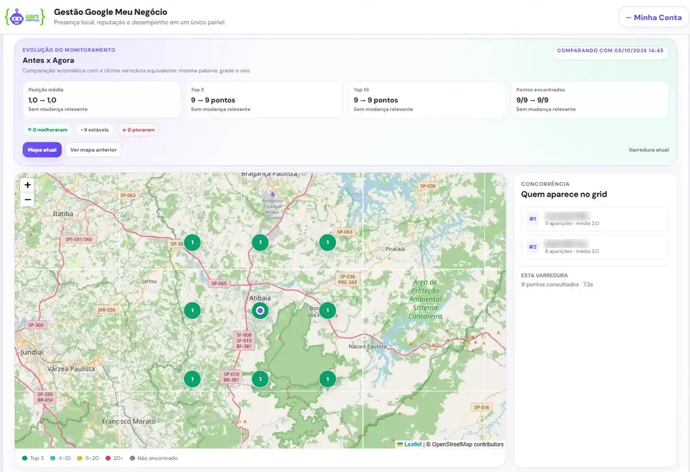Select the top-right grid marker near Piracaia
This screenshot has width=690, height=472.
point(327,242)
